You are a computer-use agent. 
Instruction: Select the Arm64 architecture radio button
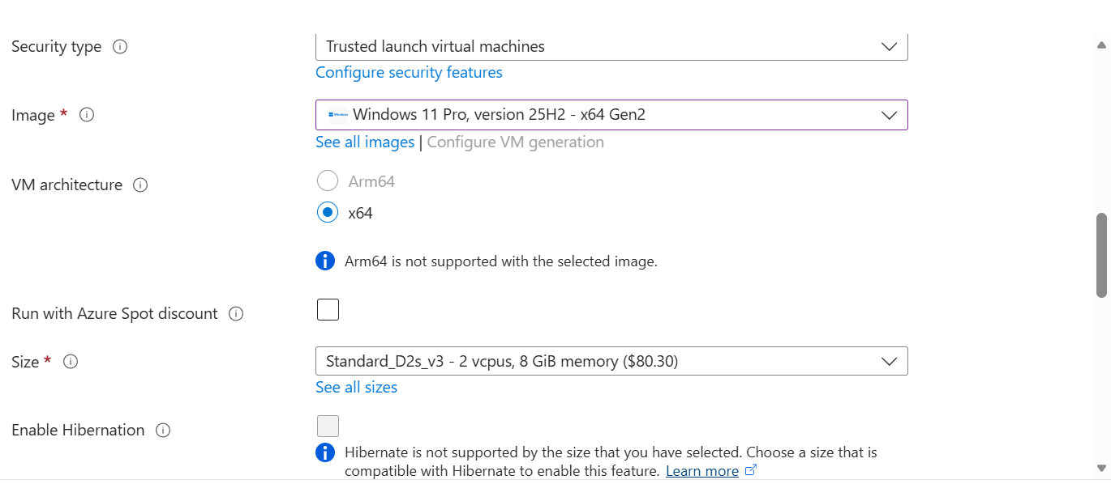(x=328, y=180)
